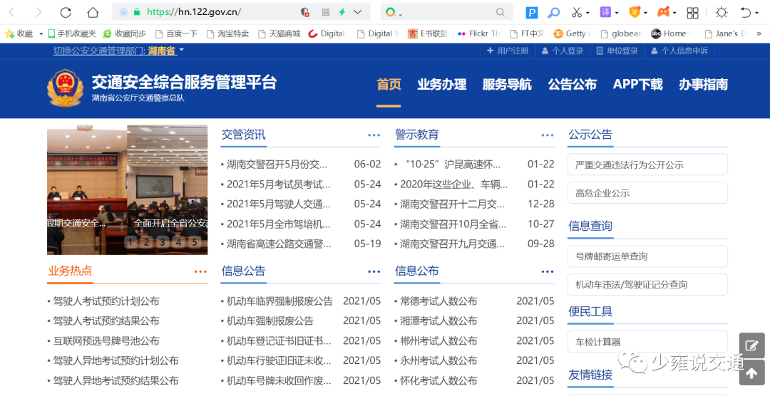Image resolution: width=770 pixels, height=396 pixels.
Task: Open the extensions grid icon
Action: pos(692,13)
